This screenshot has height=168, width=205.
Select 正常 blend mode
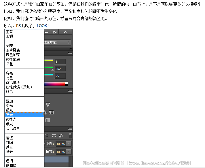[24, 32]
